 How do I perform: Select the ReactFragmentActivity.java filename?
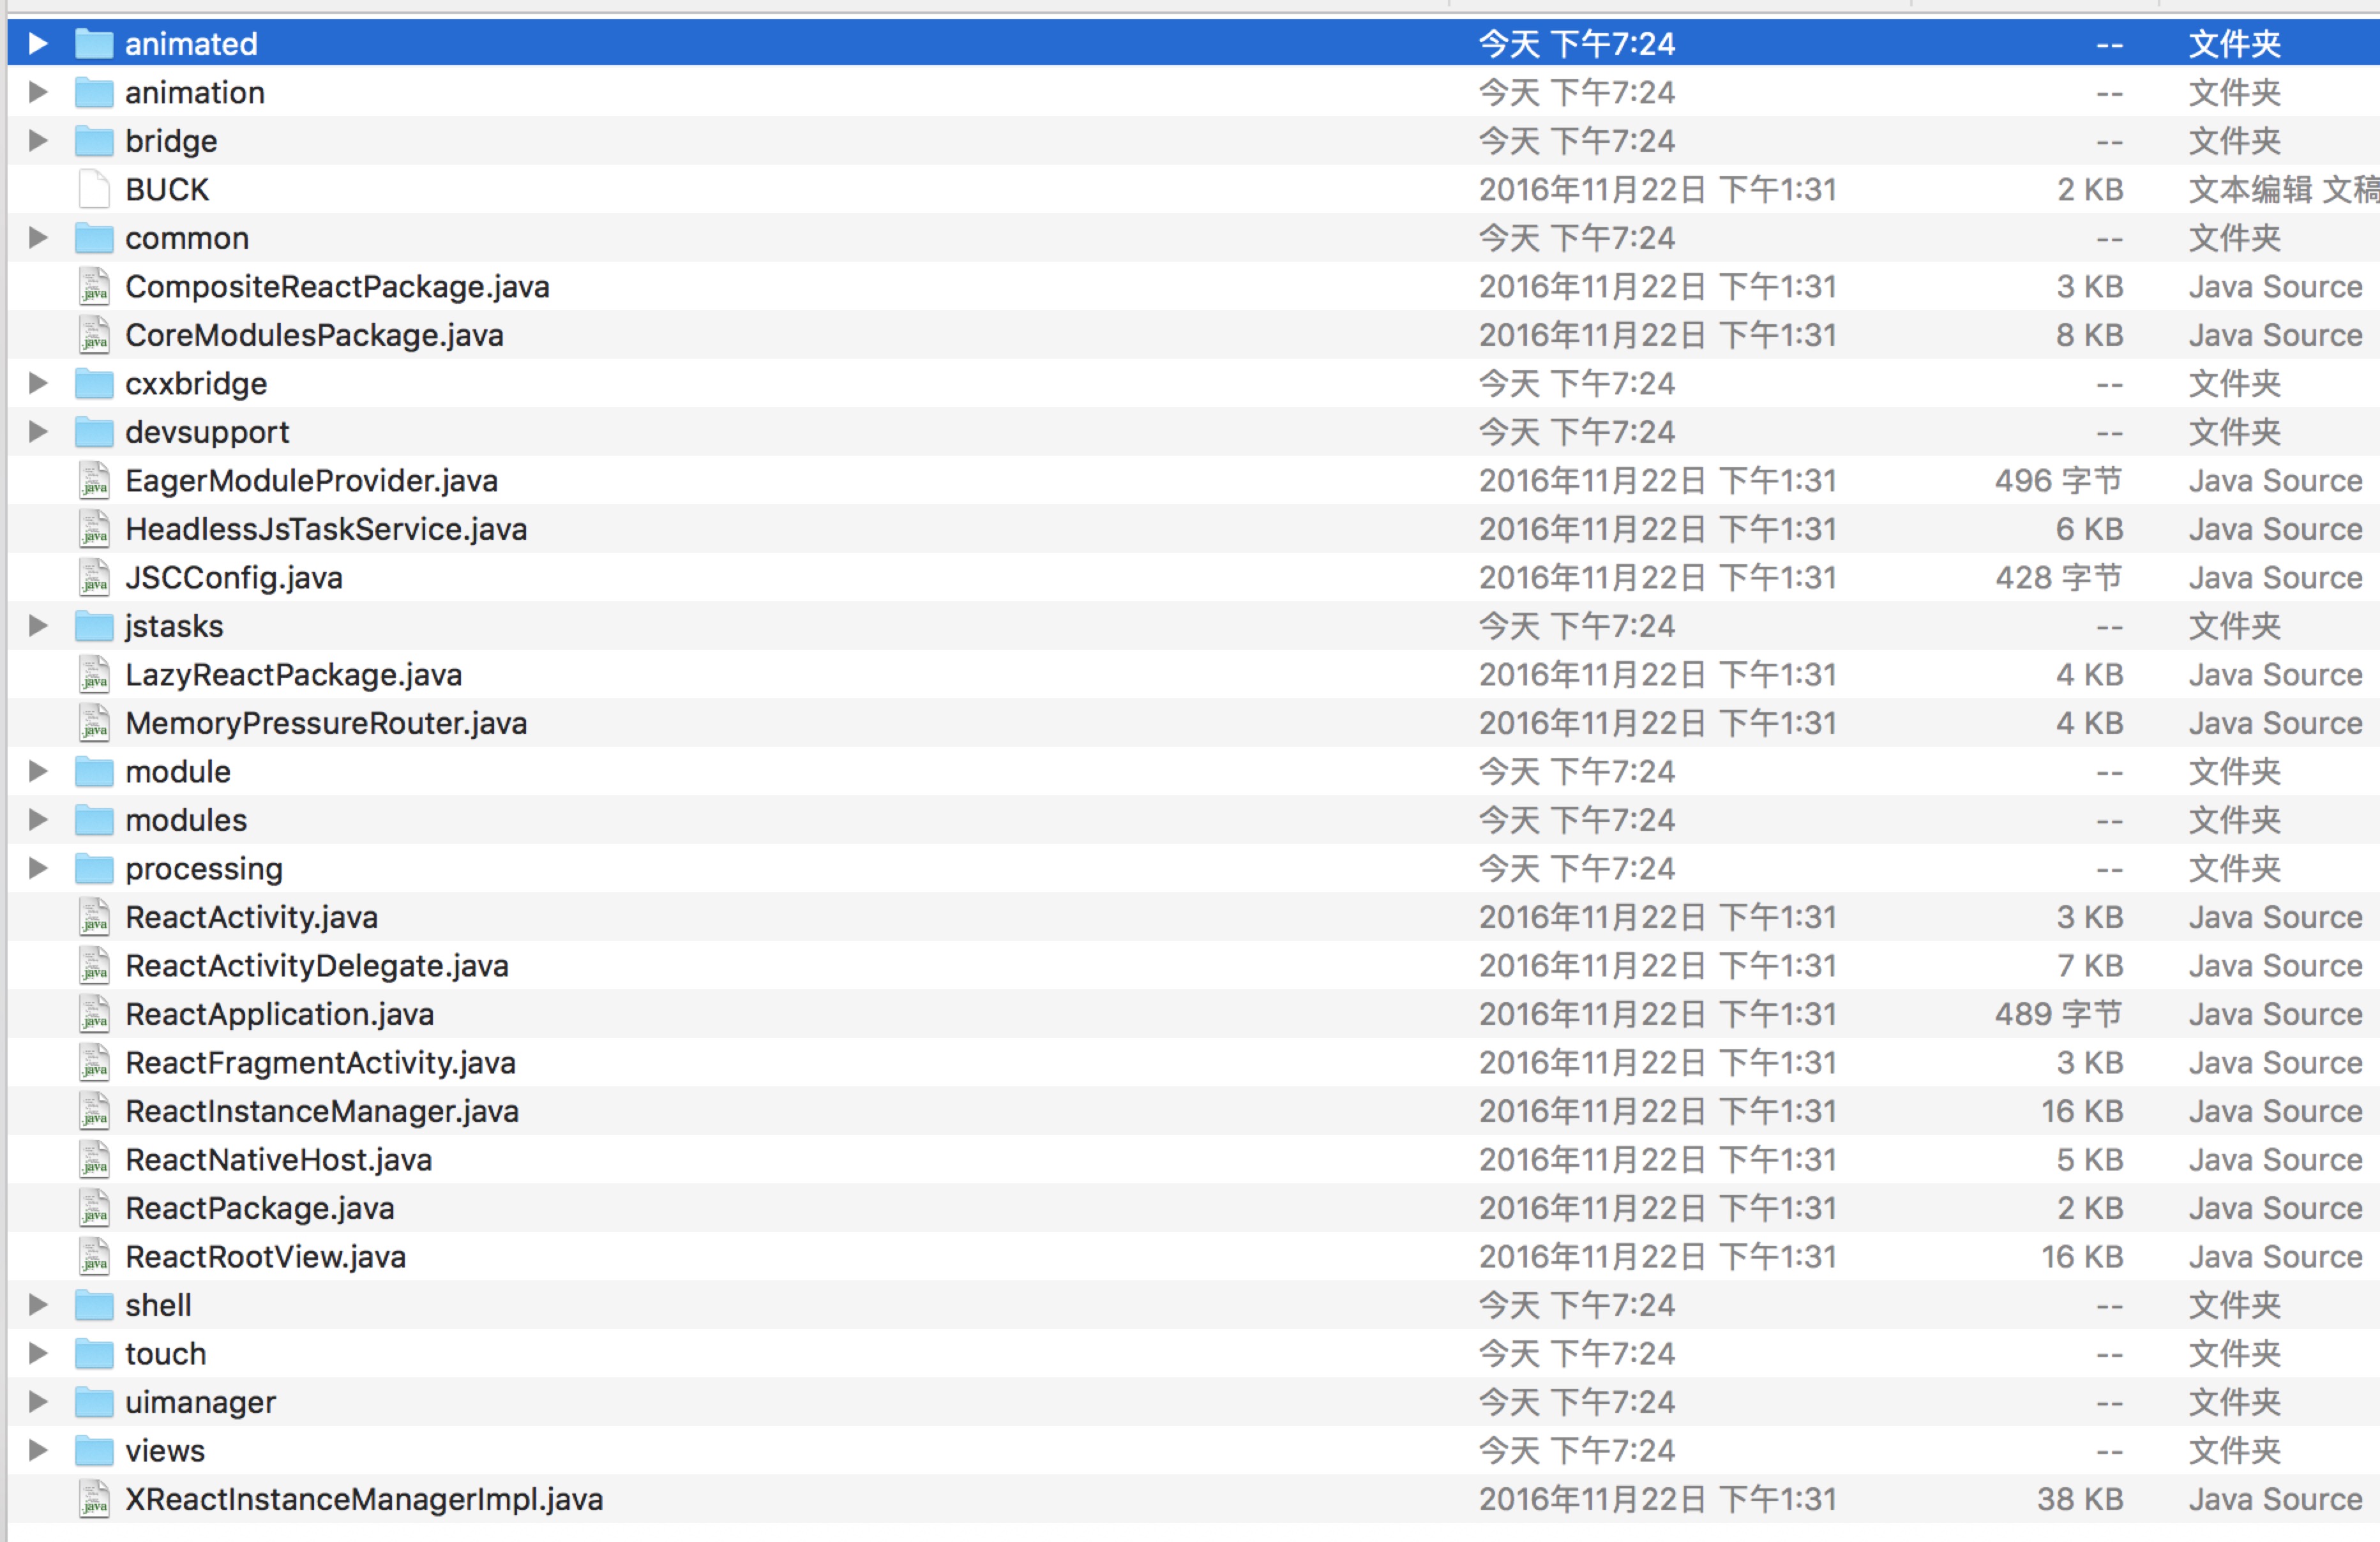pyautogui.click(x=321, y=1063)
